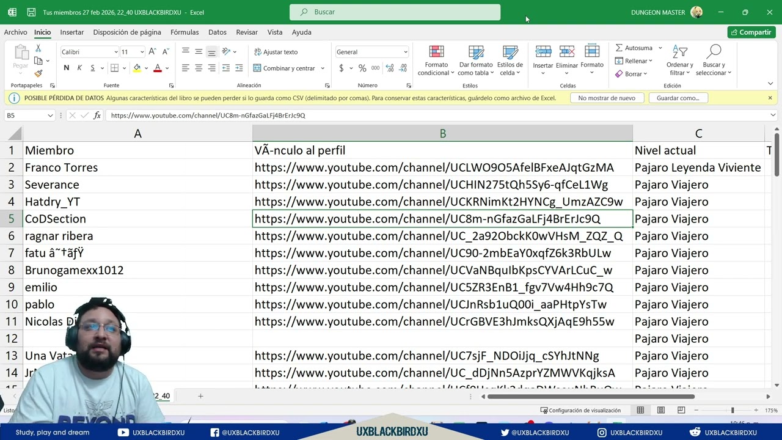Expand the formula bar chevron

point(773,115)
